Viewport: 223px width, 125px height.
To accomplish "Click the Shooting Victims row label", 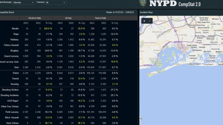I will pyautogui.click(x=10, y=90).
